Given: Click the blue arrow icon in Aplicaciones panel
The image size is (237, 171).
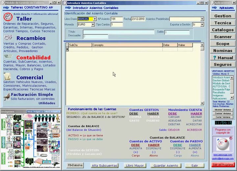Looking at the screenshot, I should click(x=214, y=8).
